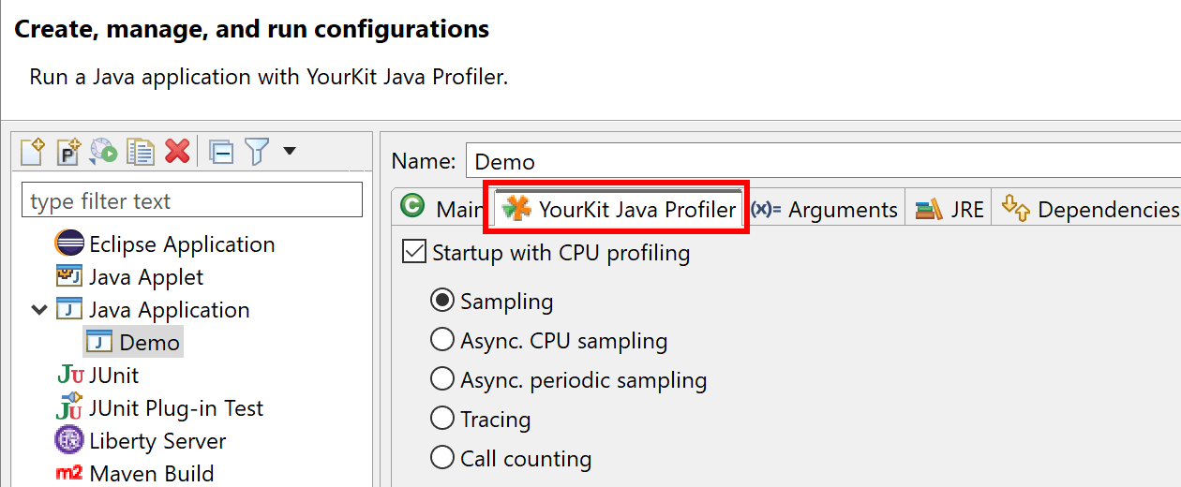Click the Export launch configuration icon
The height and width of the screenshot is (487, 1181).
(x=104, y=151)
